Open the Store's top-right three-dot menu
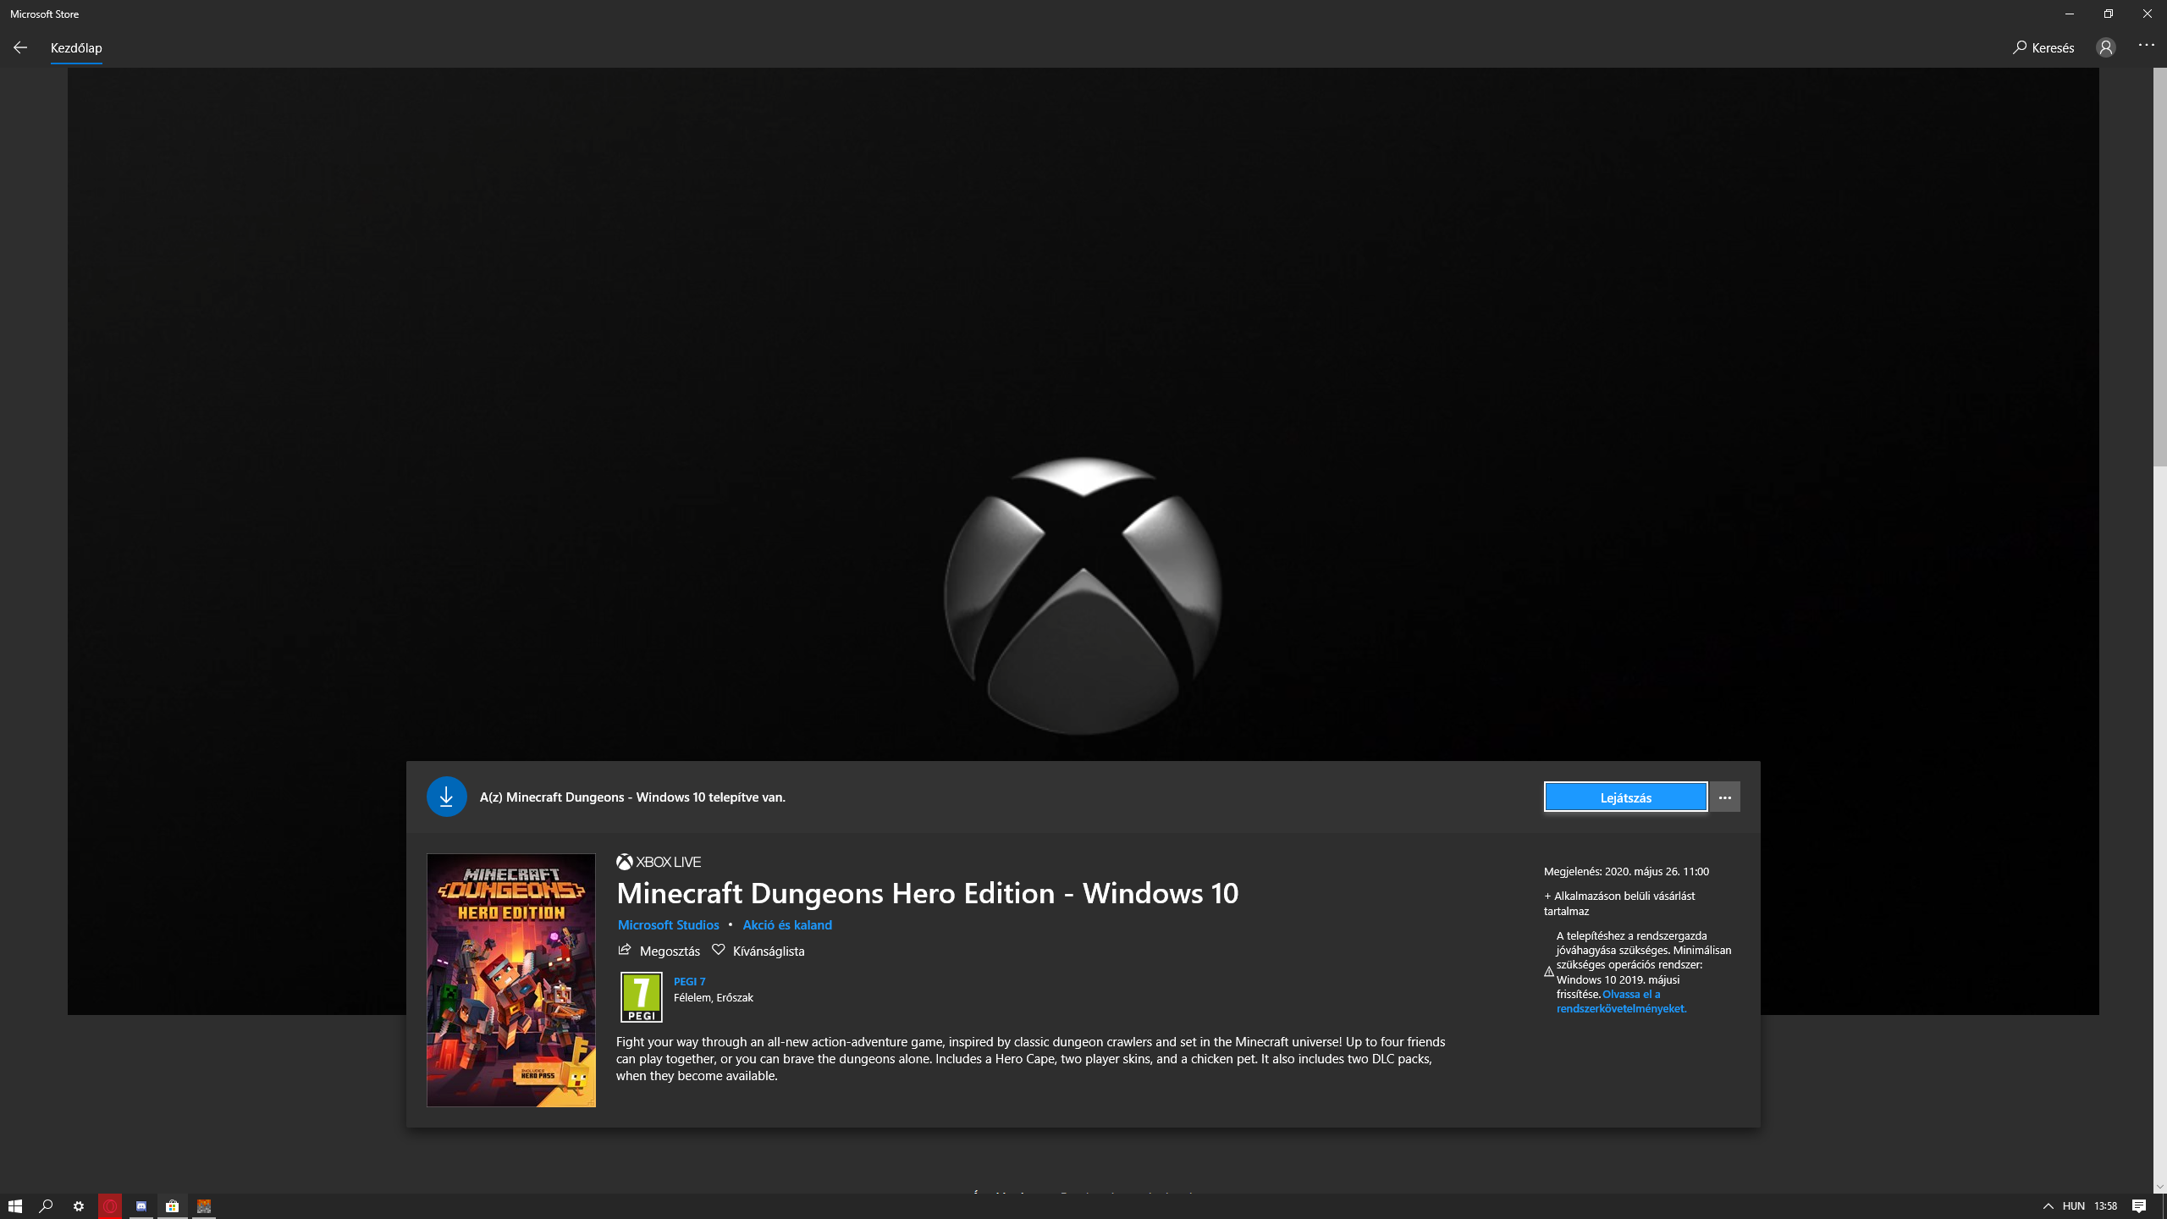The width and height of the screenshot is (2167, 1219). pos(2146,46)
